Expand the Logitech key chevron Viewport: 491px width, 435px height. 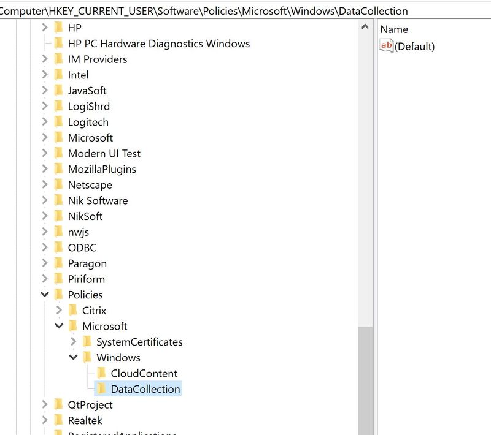(45, 121)
